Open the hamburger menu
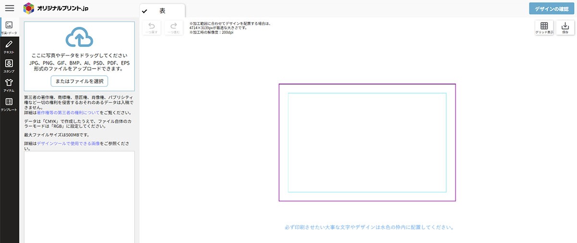 point(10,8)
